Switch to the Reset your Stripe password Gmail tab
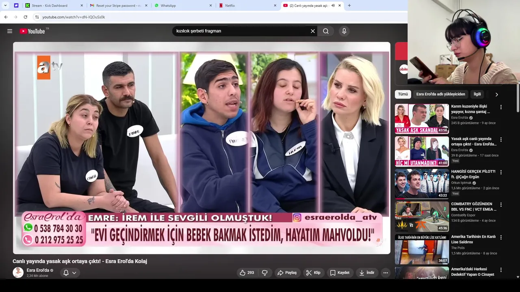The image size is (520, 292). 119,6
